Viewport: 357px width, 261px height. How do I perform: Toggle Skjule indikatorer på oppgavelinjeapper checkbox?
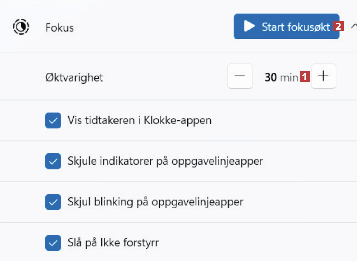click(53, 161)
